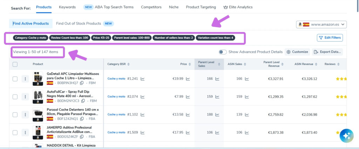View BSR trend chart for rank #1,102
The image size is (359, 149).
tap(143, 114)
